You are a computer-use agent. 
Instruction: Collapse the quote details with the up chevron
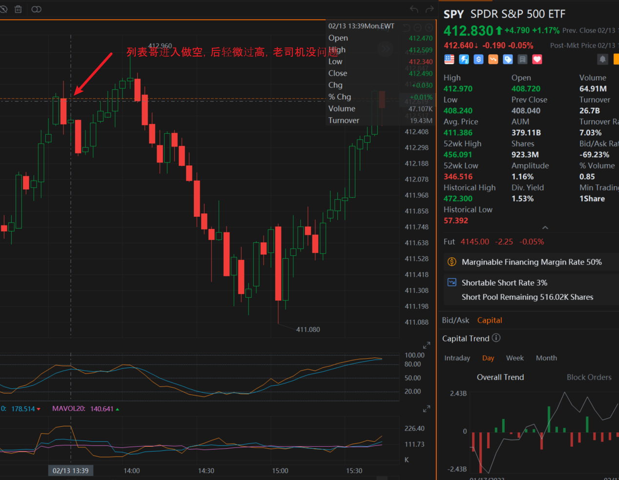coord(545,228)
